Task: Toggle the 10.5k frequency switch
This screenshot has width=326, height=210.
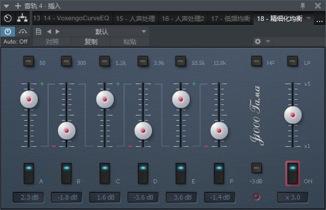Action: (x=180, y=61)
